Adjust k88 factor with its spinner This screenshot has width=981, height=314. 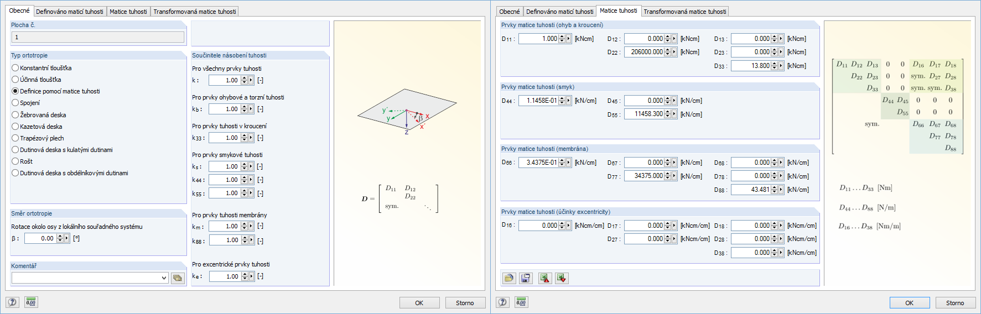click(244, 240)
